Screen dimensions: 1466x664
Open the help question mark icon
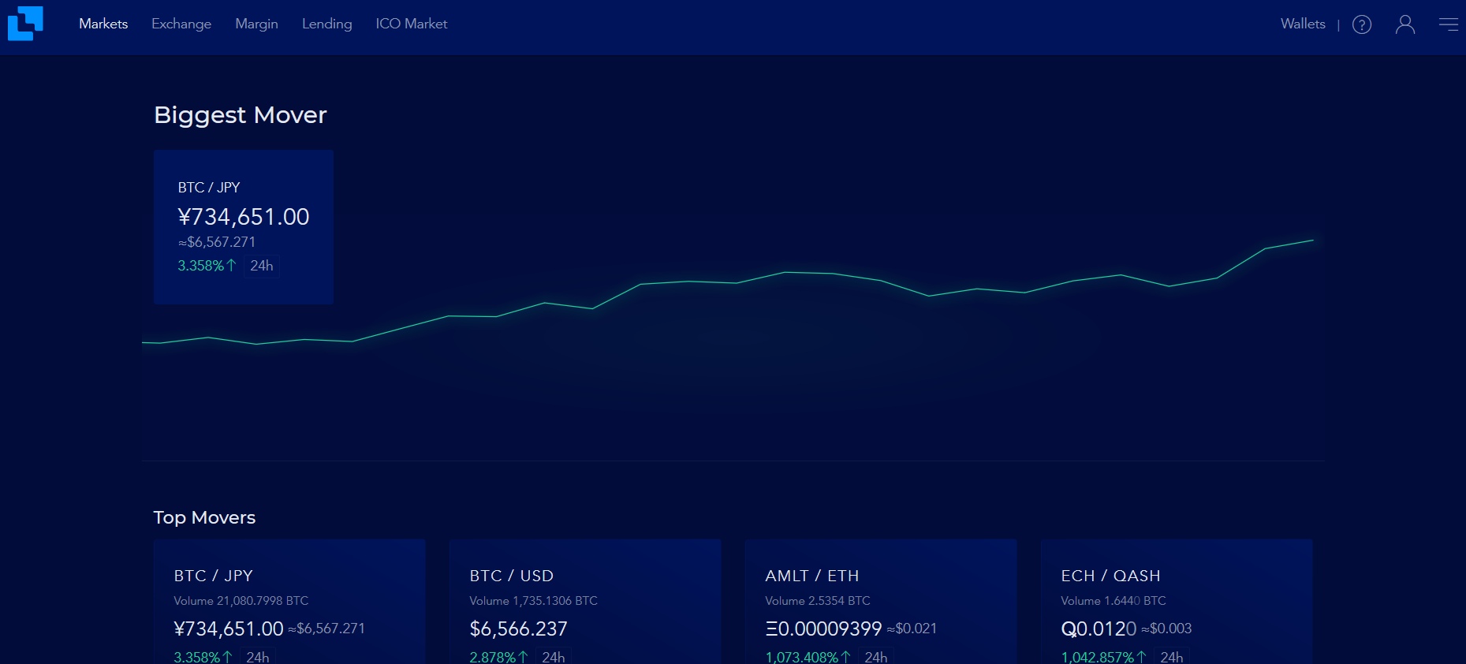point(1362,24)
